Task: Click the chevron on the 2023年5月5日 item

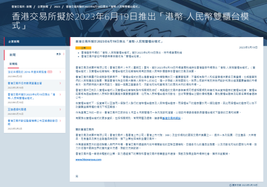Action: [60, 120]
